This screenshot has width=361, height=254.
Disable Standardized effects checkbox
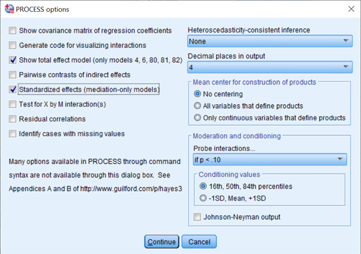click(13, 90)
